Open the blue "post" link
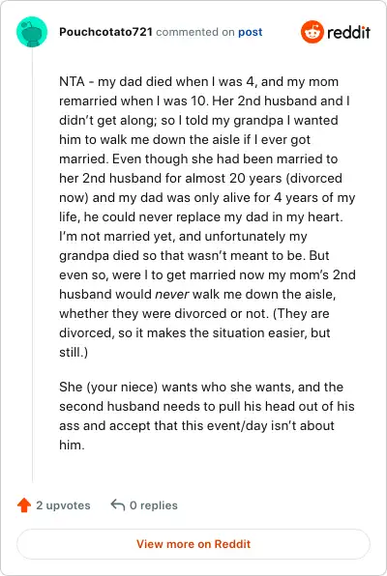This screenshot has width=387, height=576. click(251, 32)
